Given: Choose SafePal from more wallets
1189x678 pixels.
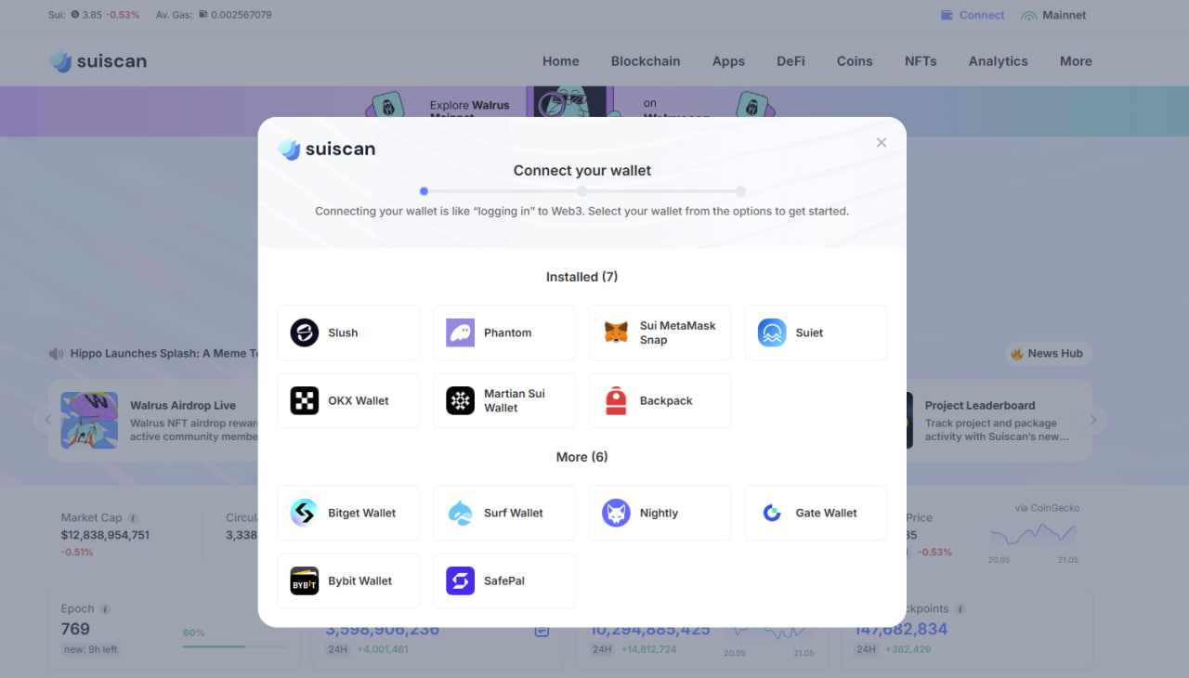Looking at the screenshot, I should pyautogui.click(x=503, y=580).
